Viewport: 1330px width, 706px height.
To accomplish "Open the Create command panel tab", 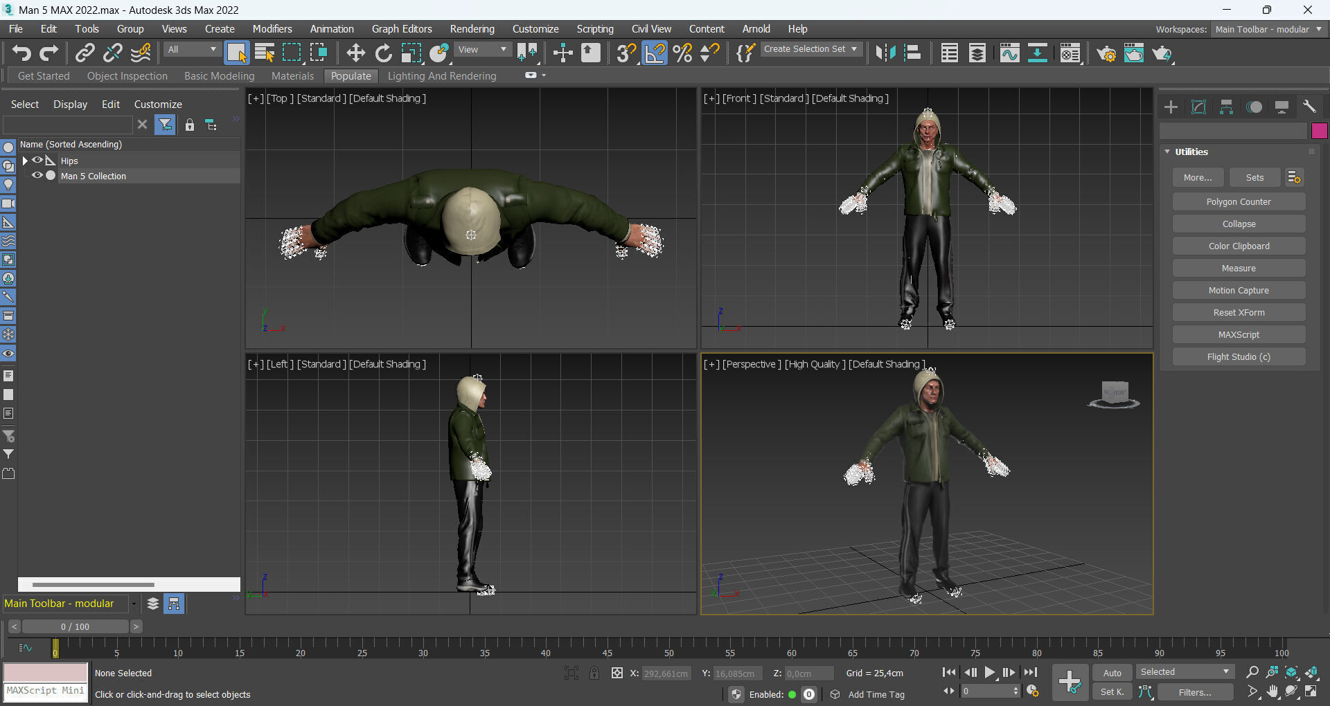I will 1171,107.
